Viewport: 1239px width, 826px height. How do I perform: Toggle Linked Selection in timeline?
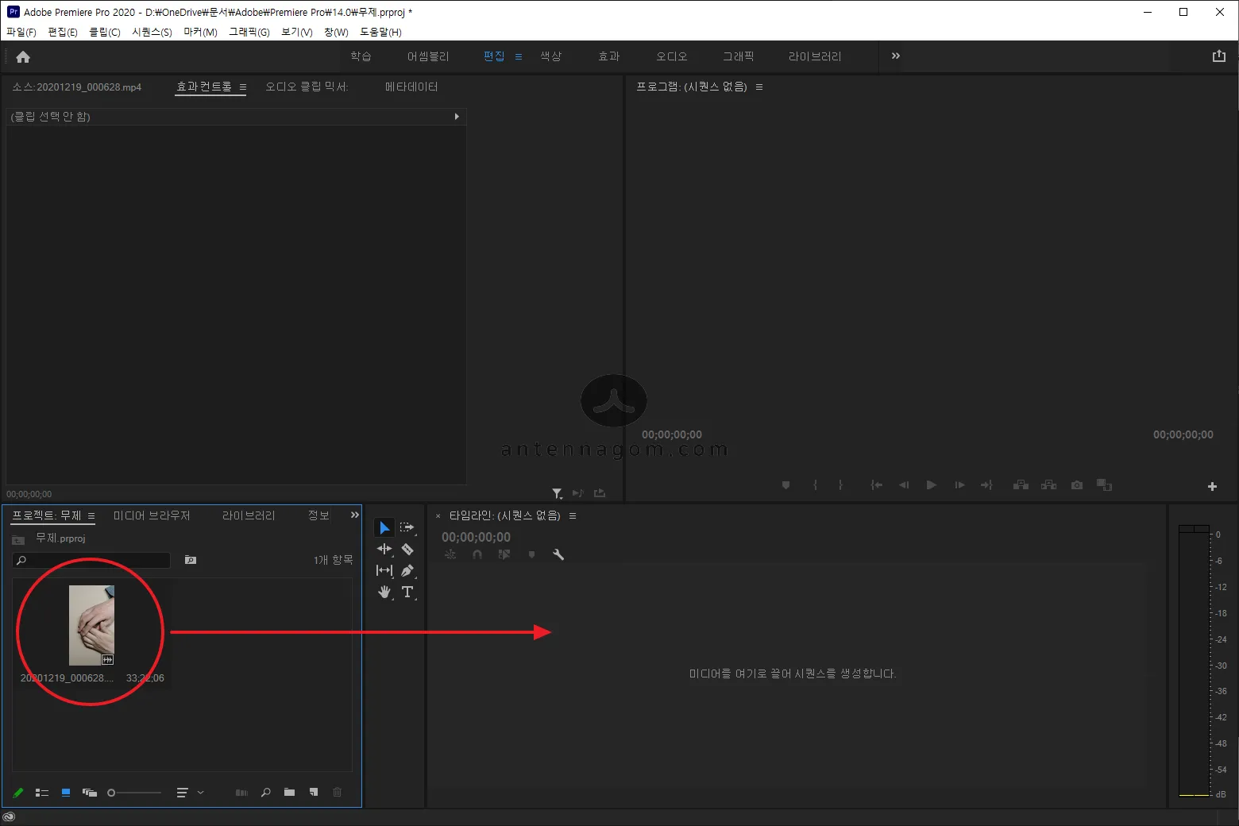point(504,554)
